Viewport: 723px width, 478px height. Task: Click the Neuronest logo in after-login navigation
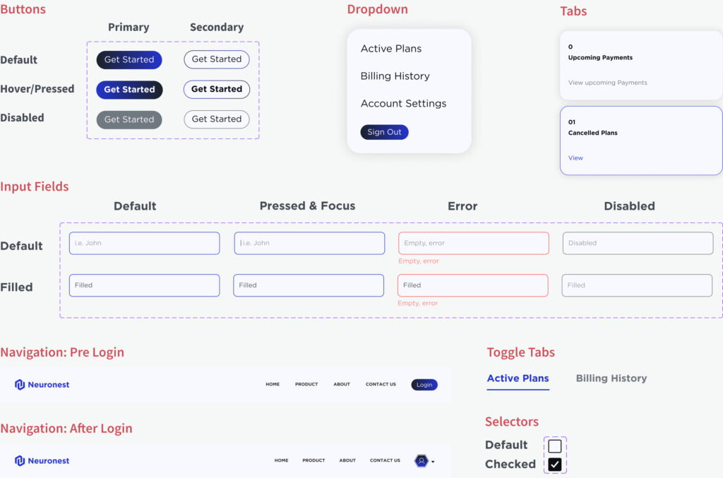(x=42, y=461)
